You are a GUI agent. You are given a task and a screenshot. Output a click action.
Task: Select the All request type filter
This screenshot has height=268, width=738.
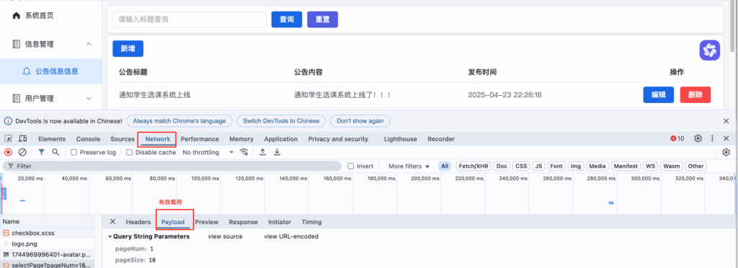click(444, 166)
